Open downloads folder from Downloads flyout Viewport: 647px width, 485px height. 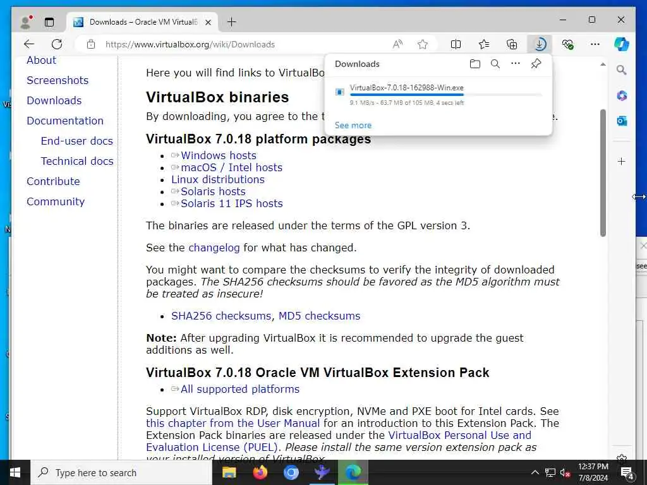coord(475,64)
